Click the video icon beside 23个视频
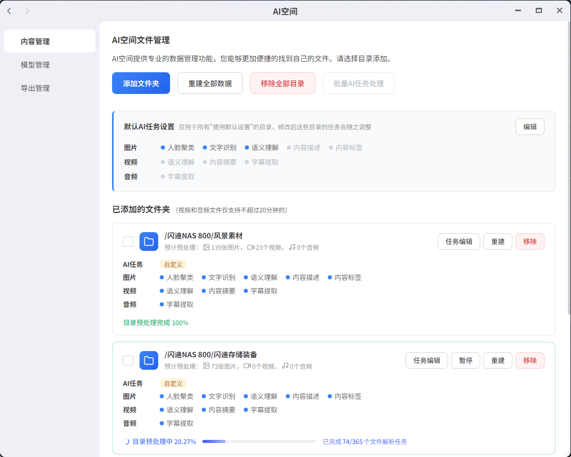571x457 pixels. tap(251, 247)
